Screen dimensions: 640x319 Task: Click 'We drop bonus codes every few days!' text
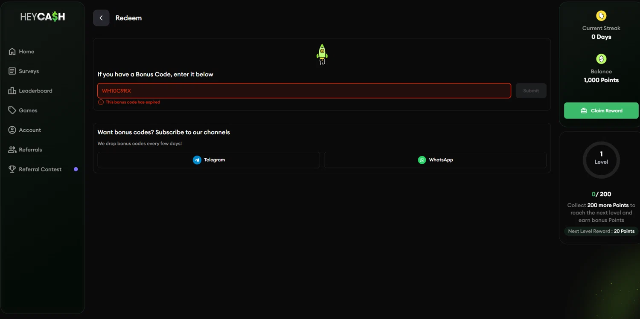(x=140, y=144)
